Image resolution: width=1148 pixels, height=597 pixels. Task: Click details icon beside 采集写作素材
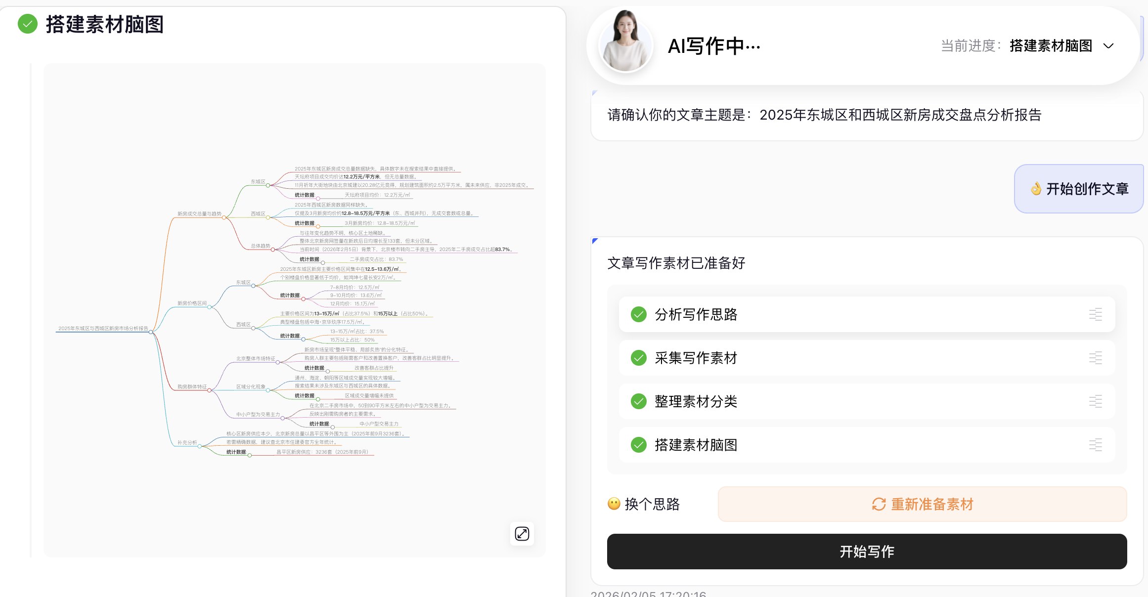1095,358
